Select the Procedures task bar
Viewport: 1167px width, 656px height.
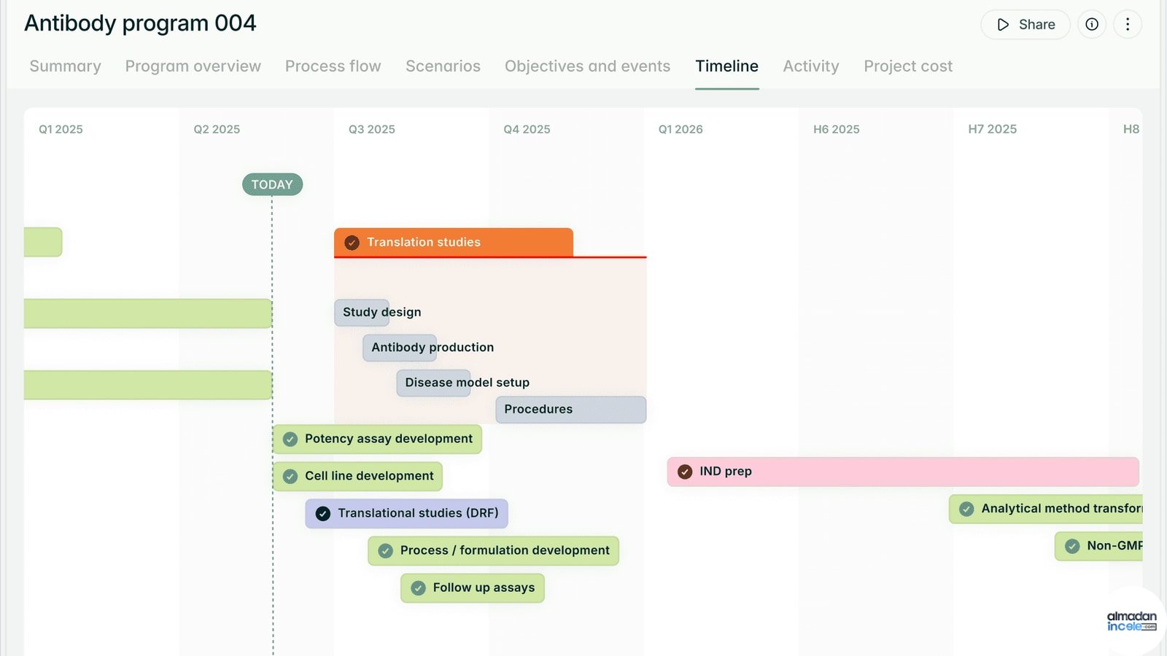coord(571,410)
